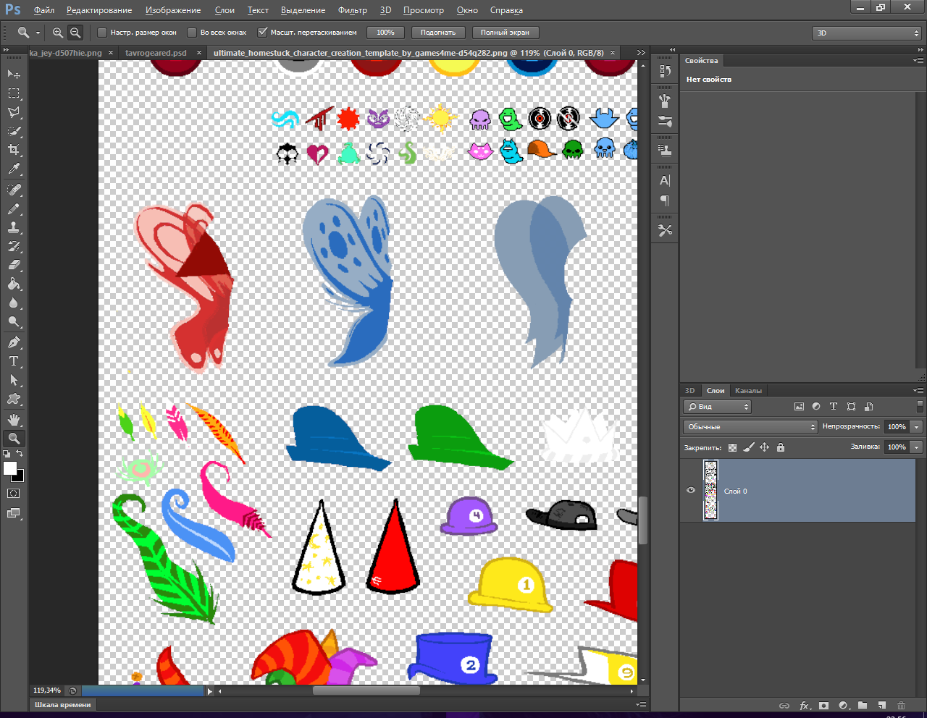Image resolution: width=927 pixels, height=718 pixels.
Task: Enable Resize Windows to Fit checkbox
Action: [x=102, y=33]
